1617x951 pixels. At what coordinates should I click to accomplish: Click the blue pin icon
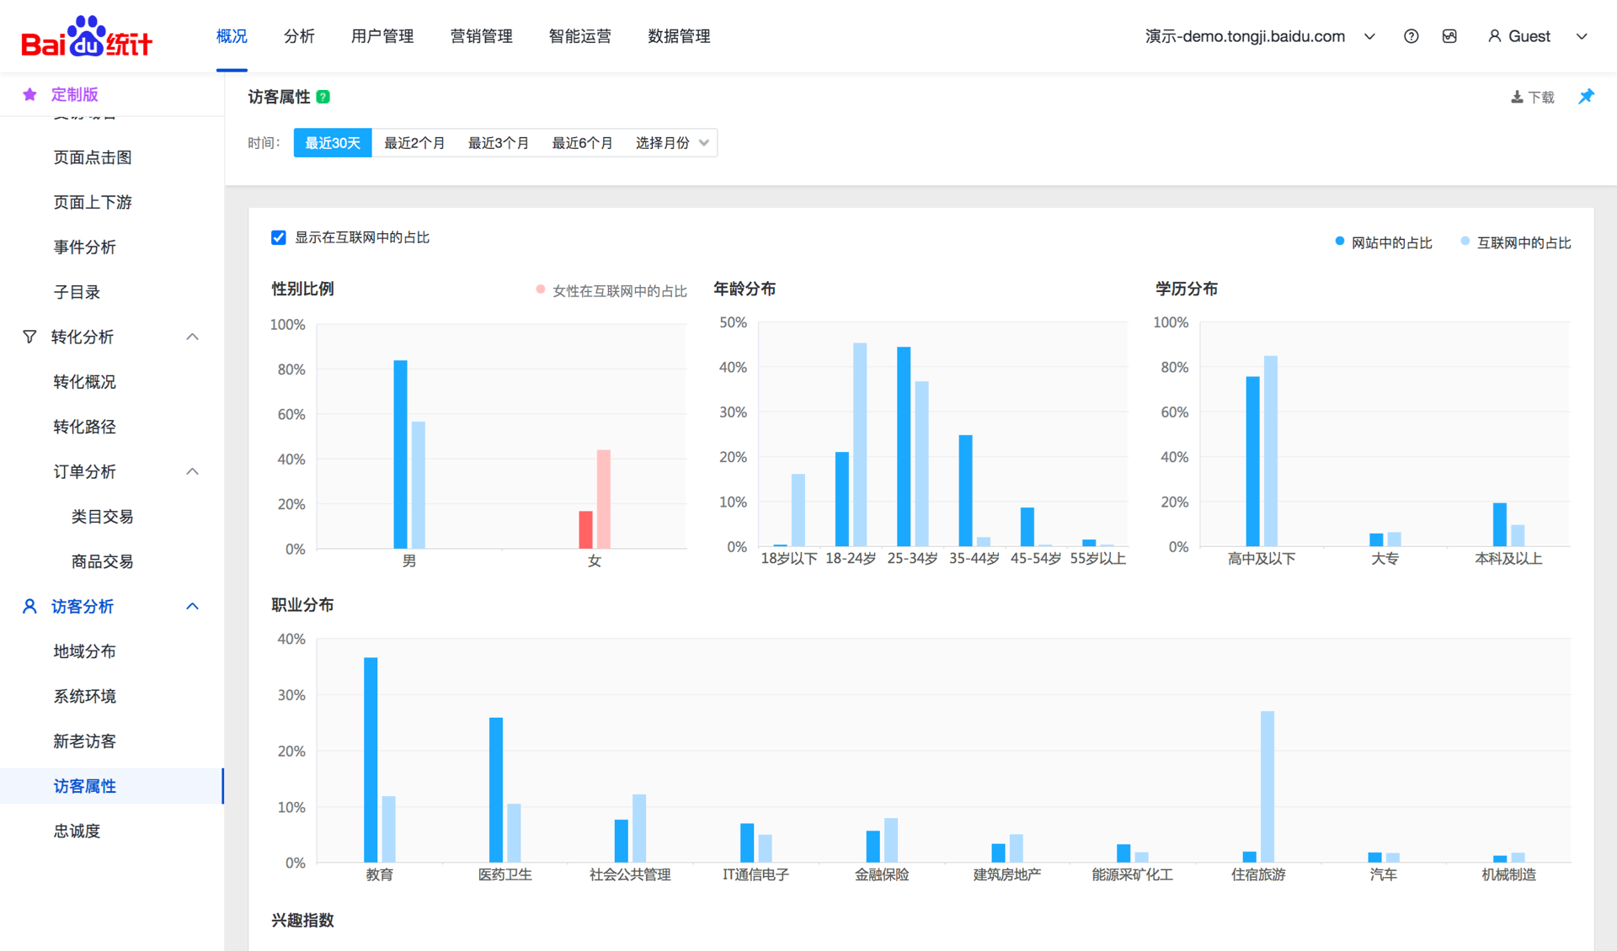coord(1586,97)
